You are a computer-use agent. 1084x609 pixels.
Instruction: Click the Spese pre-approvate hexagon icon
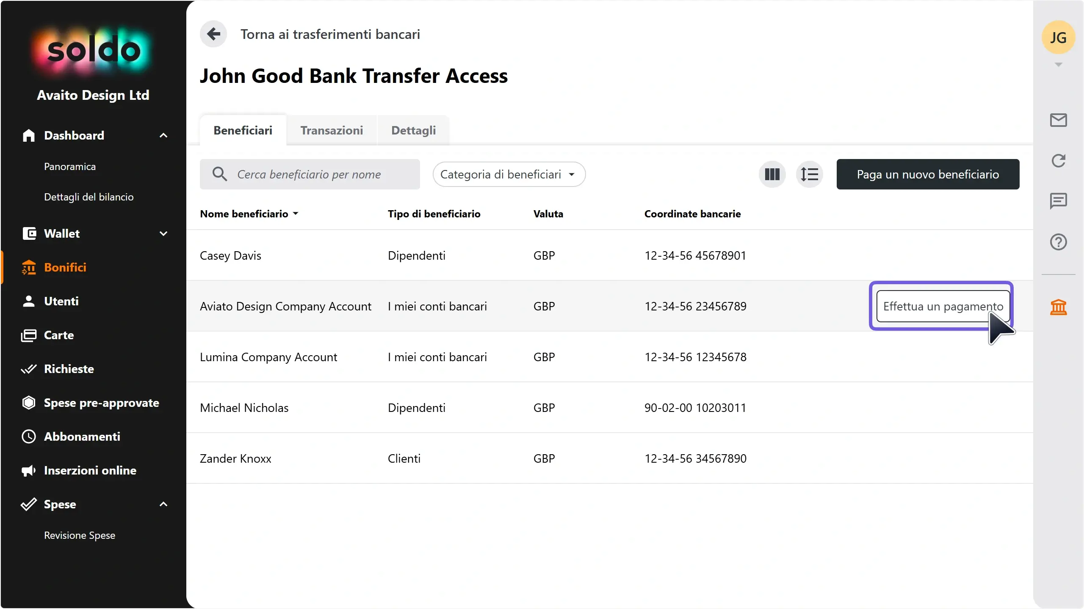[29, 403]
